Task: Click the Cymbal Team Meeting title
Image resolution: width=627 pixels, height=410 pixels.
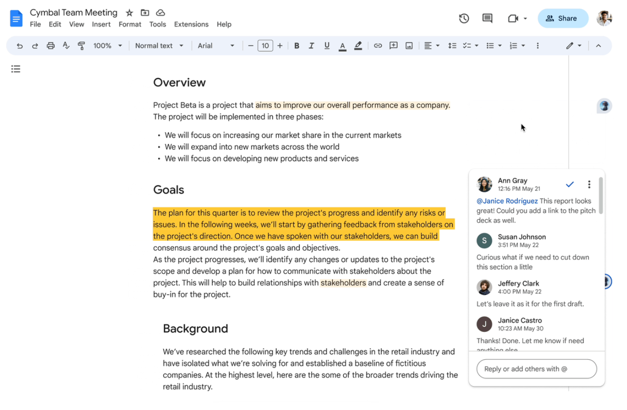Action: pos(73,13)
